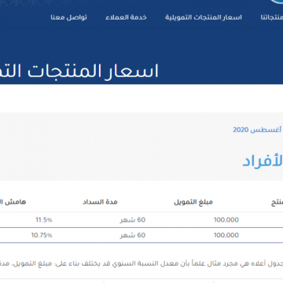Click 60 شهر in the 11.5% row
The height and width of the screenshot is (283, 283).
point(133,220)
